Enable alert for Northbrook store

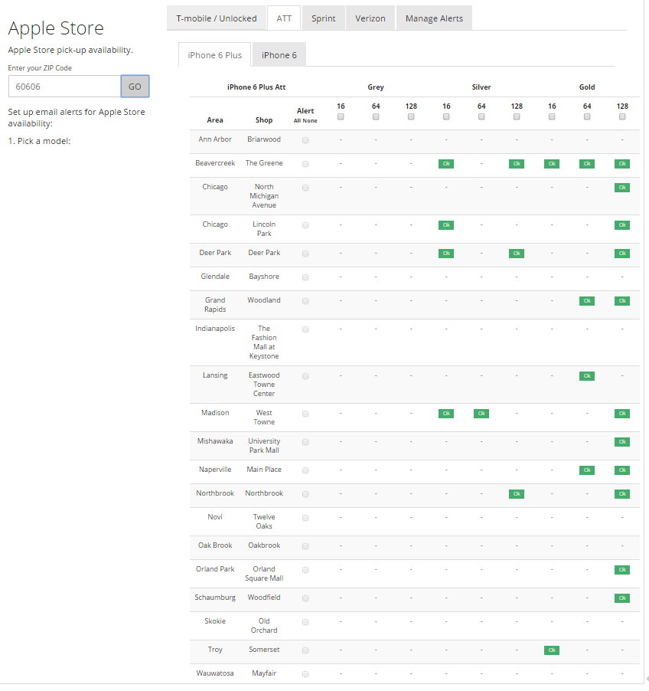click(305, 494)
